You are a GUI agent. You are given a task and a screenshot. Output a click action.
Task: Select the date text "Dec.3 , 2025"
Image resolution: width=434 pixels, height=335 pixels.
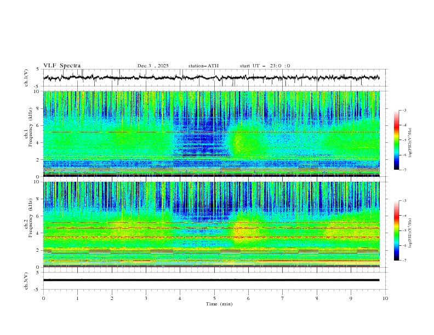153,66
